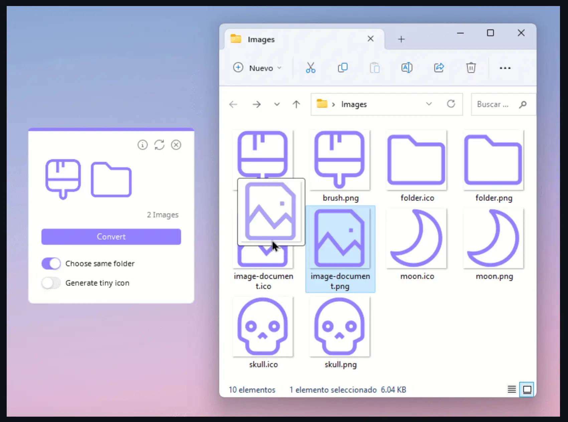
Task: Click the refresh arrows icon in converter
Action: pyautogui.click(x=159, y=145)
